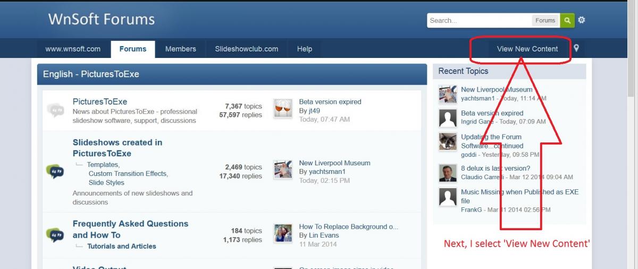The width and height of the screenshot is (638, 269).
Task: Open advanced search gear icon
Action: pos(582,20)
